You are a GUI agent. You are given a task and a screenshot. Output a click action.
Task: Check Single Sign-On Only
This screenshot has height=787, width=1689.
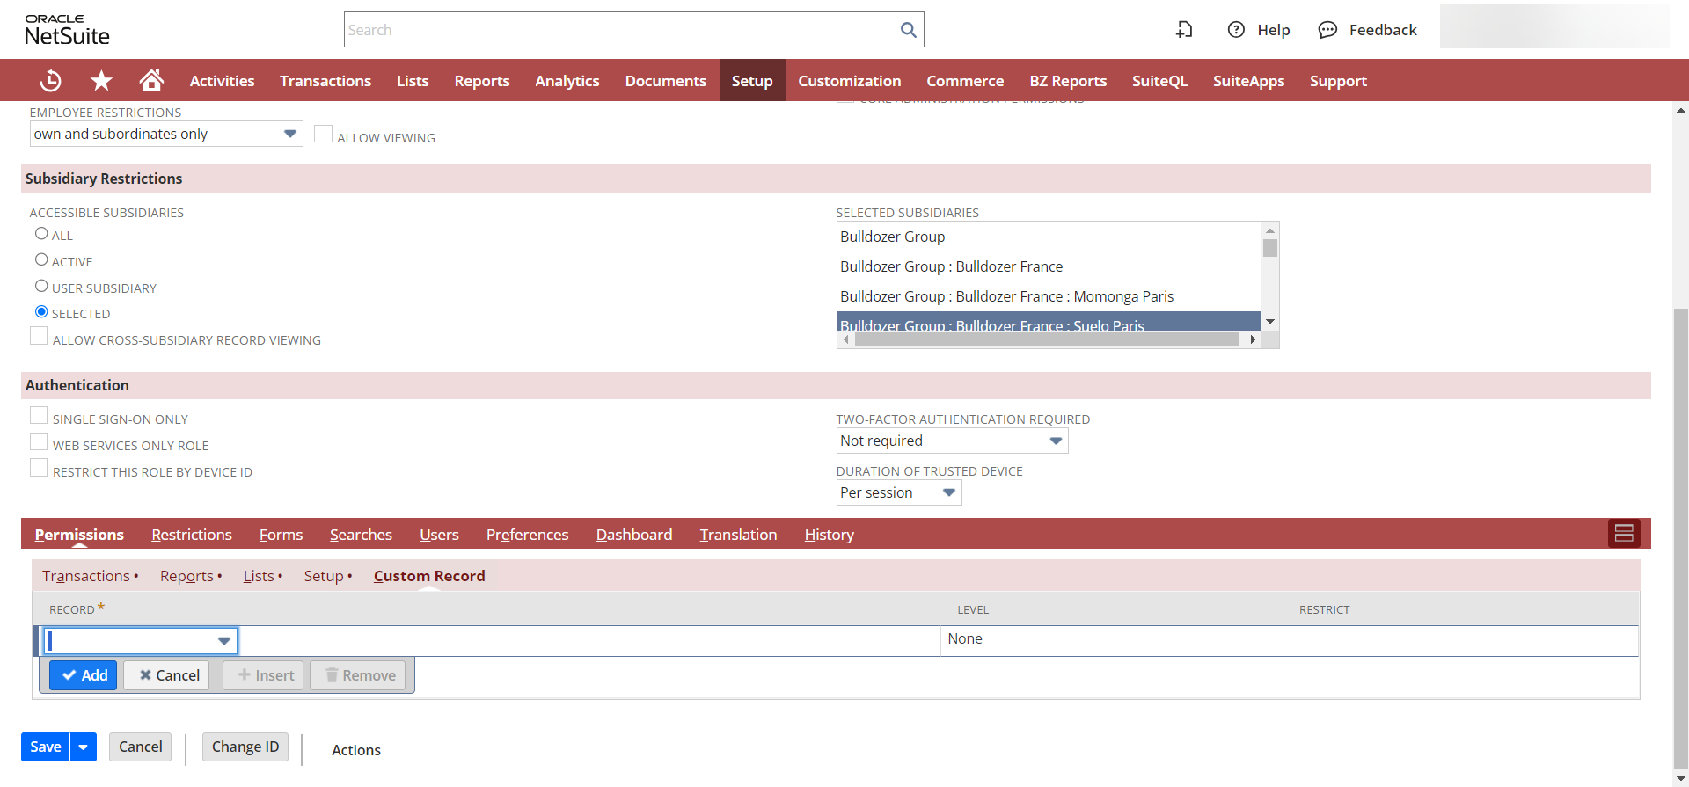(x=39, y=415)
